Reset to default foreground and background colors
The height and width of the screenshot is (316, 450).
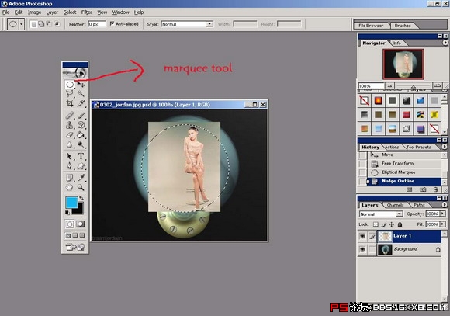(67, 212)
